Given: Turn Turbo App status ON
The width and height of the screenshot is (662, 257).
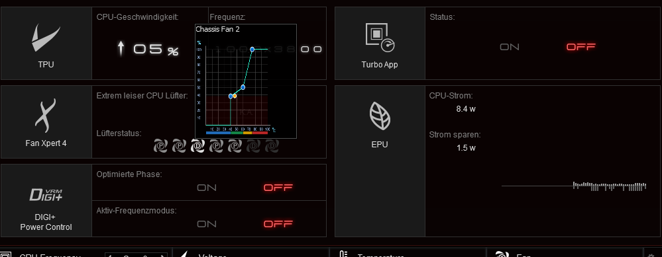Looking at the screenshot, I should click(510, 47).
